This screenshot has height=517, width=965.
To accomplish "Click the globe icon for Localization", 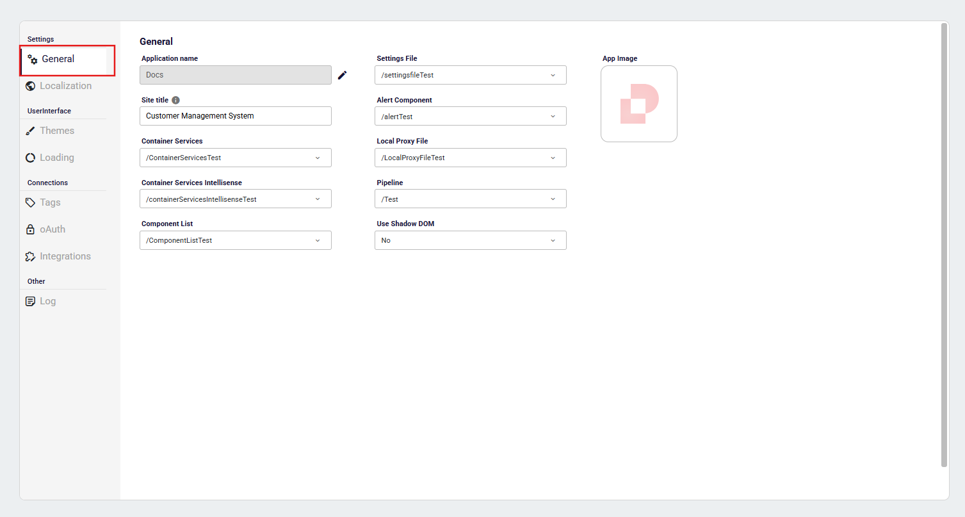I will pos(30,86).
